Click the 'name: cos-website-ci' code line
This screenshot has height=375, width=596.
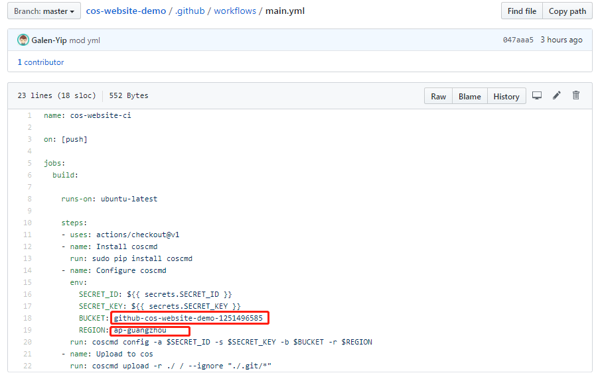pos(88,115)
